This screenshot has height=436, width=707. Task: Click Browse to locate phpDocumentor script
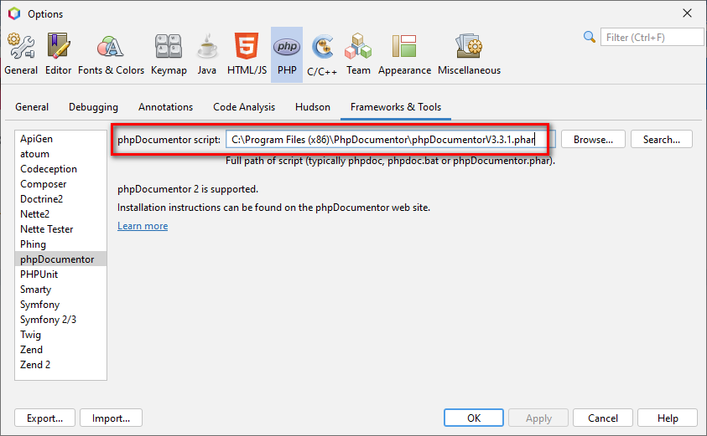pos(593,140)
